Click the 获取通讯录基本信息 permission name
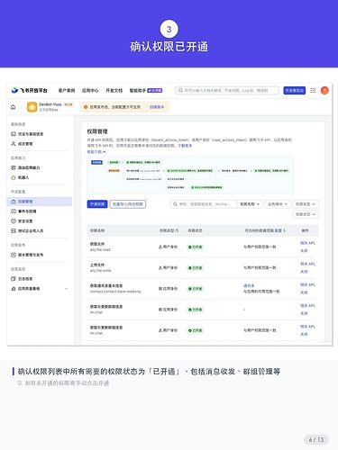This screenshot has height=450, width=338. [106, 285]
